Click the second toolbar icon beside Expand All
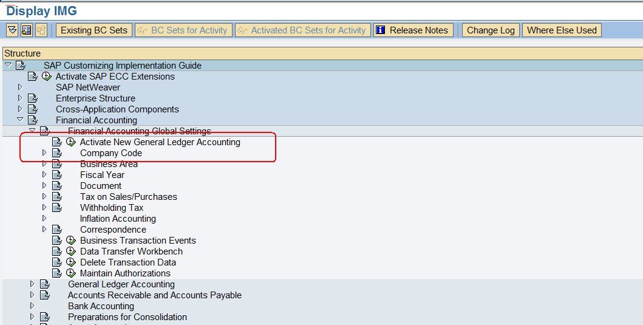 [x=27, y=30]
